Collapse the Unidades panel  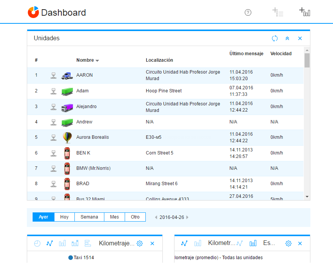287,38
